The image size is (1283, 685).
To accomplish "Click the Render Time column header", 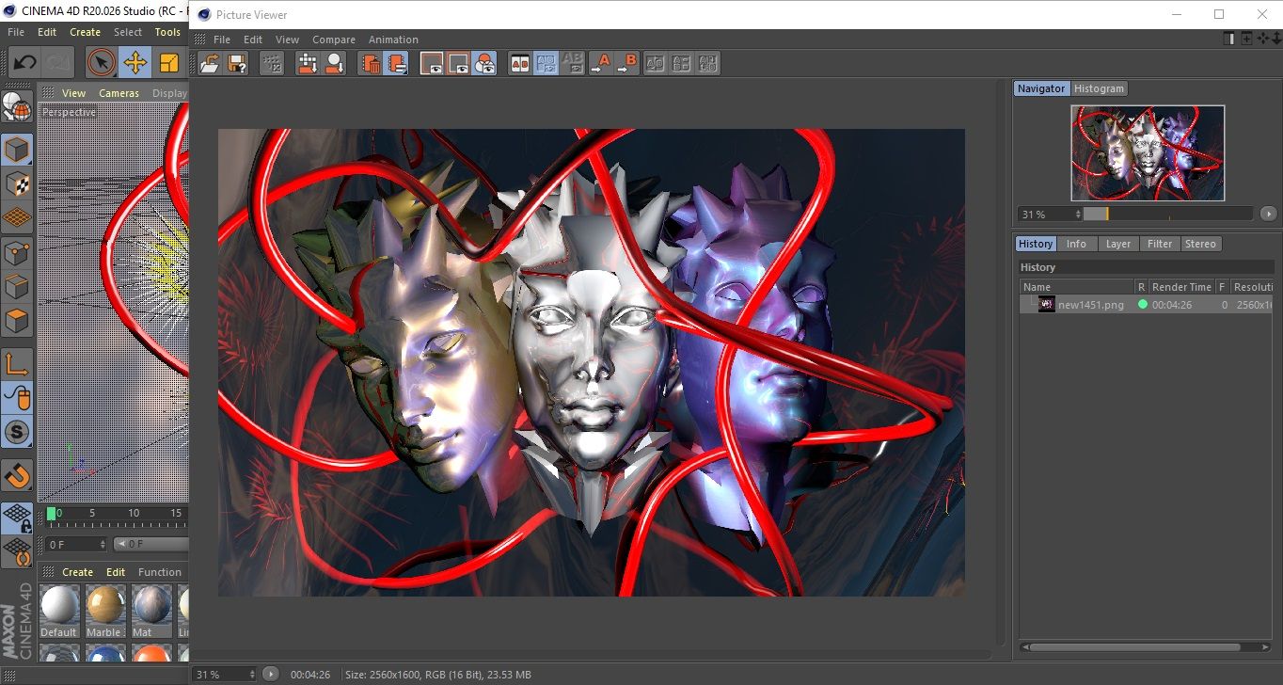I will (1181, 287).
